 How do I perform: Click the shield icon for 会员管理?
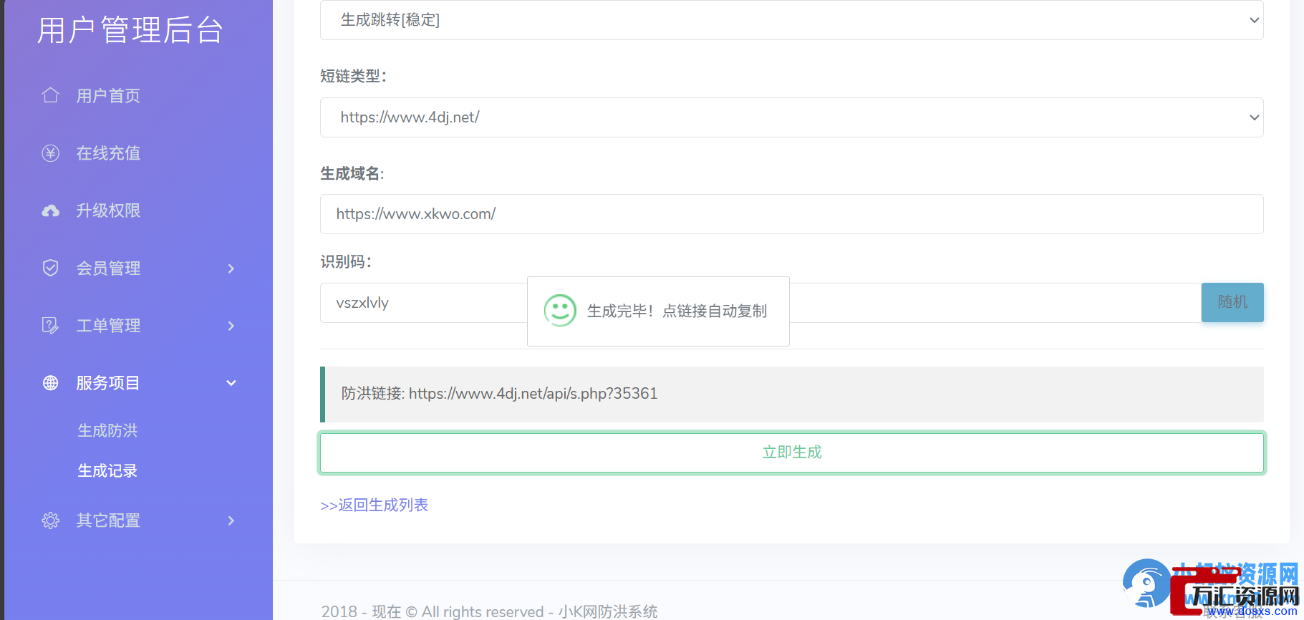point(50,268)
